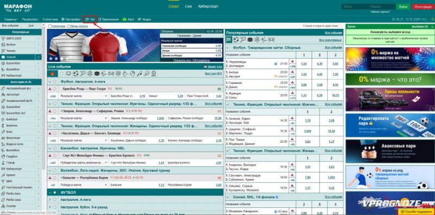Collapse Футбол. Австралия. А-лига live section
Screen dimensions: 435x215
click(x=49, y=82)
